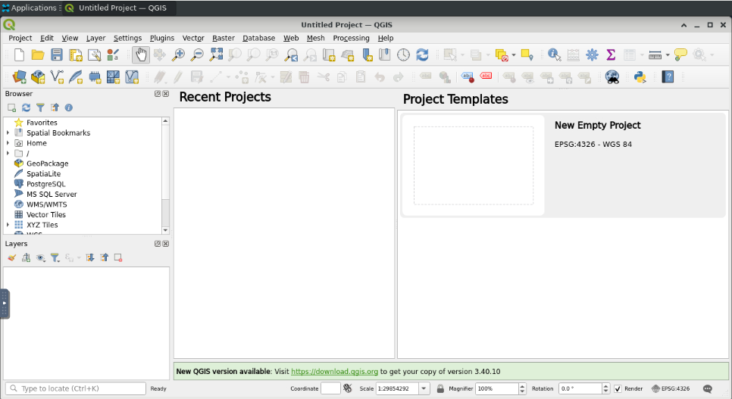This screenshot has width=732, height=399.
Task: Open the Measure tool dropdown arrow
Action: pyautogui.click(x=668, y=55)
